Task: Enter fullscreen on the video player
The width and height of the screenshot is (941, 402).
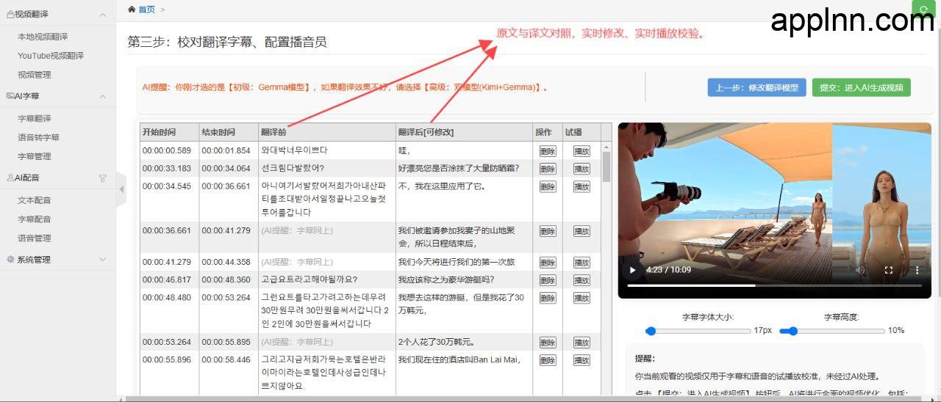Action: click(888, 270)
